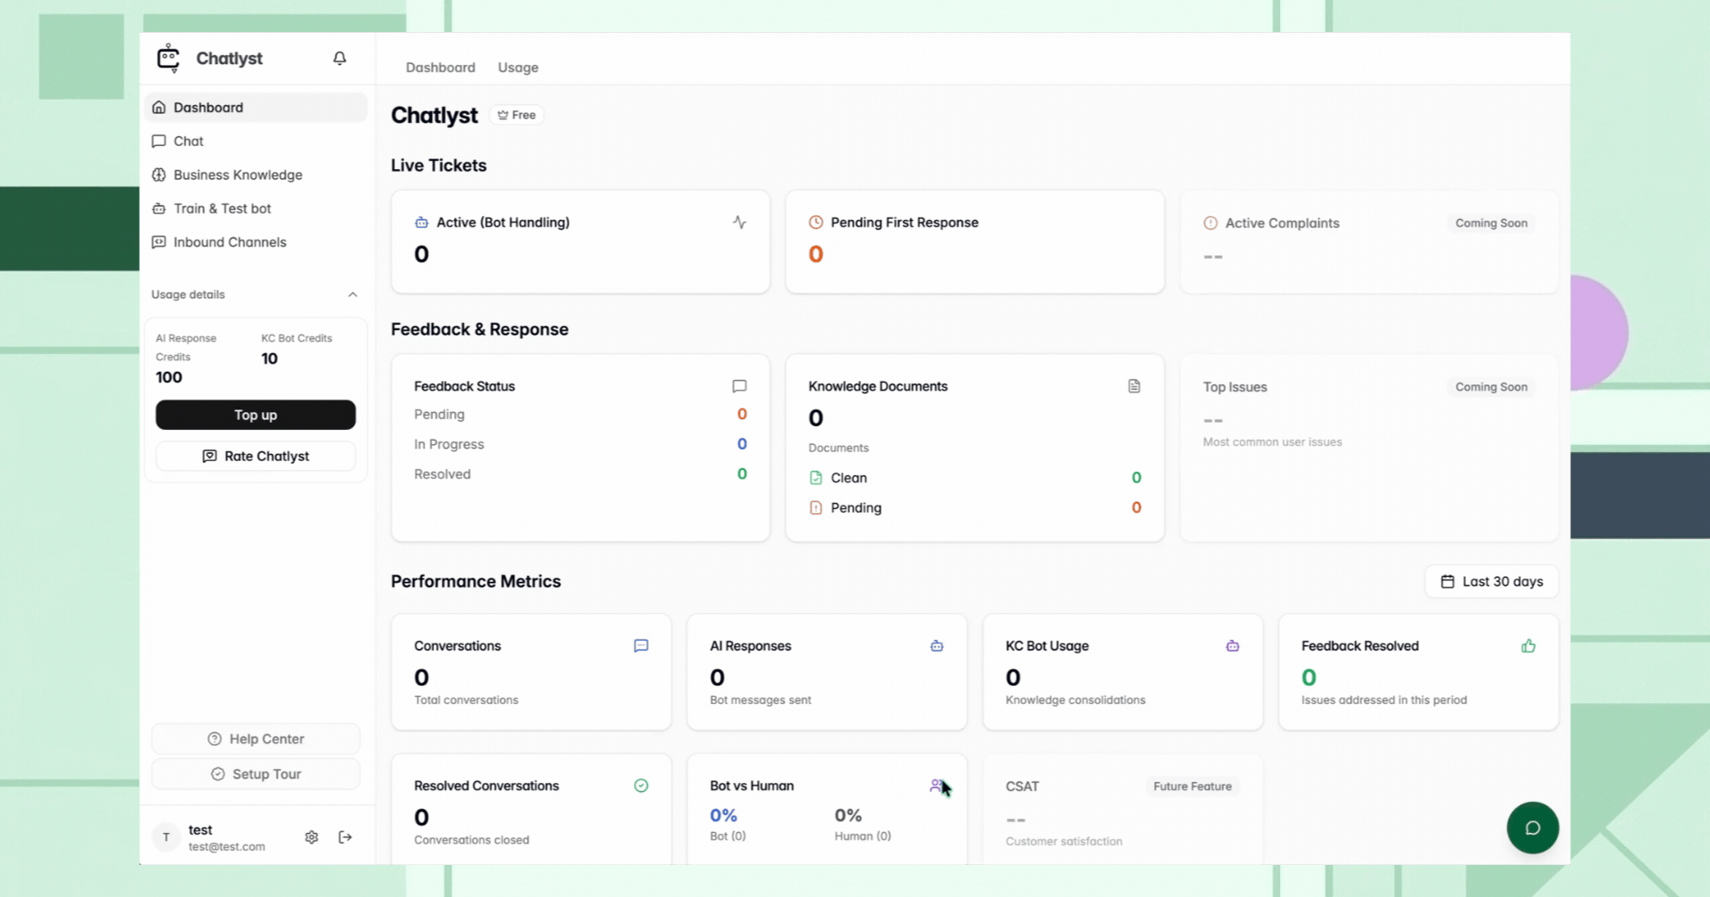This screenshot has height=897, width=1710.
Task: Click the Chat speech bubble sidebar icon
Action: click(x=159, y=141)
